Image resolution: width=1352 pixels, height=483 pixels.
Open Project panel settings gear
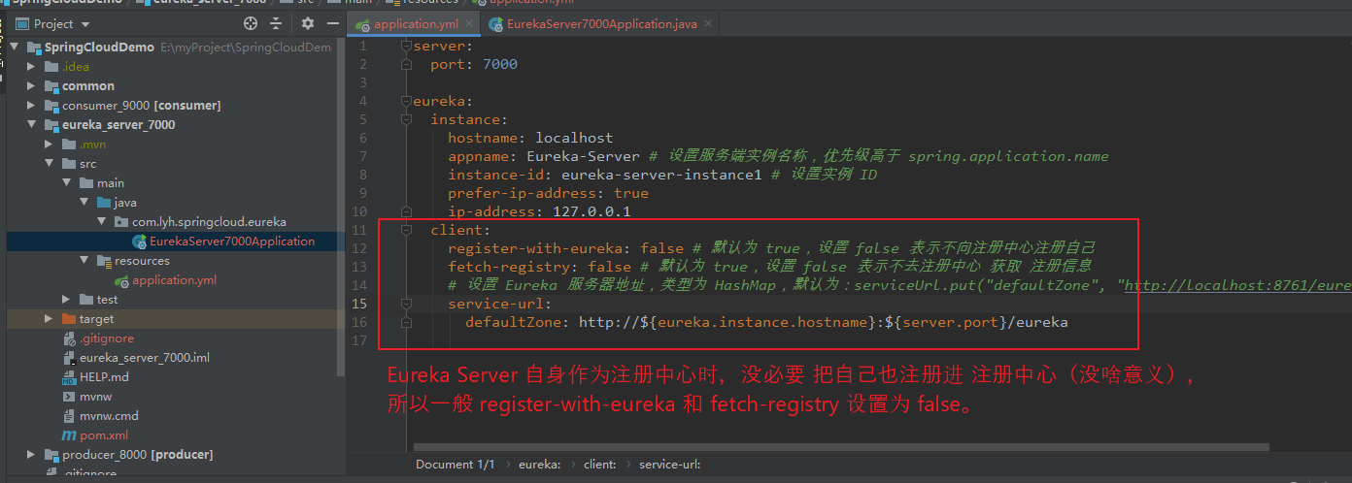[x=308, y=23]
